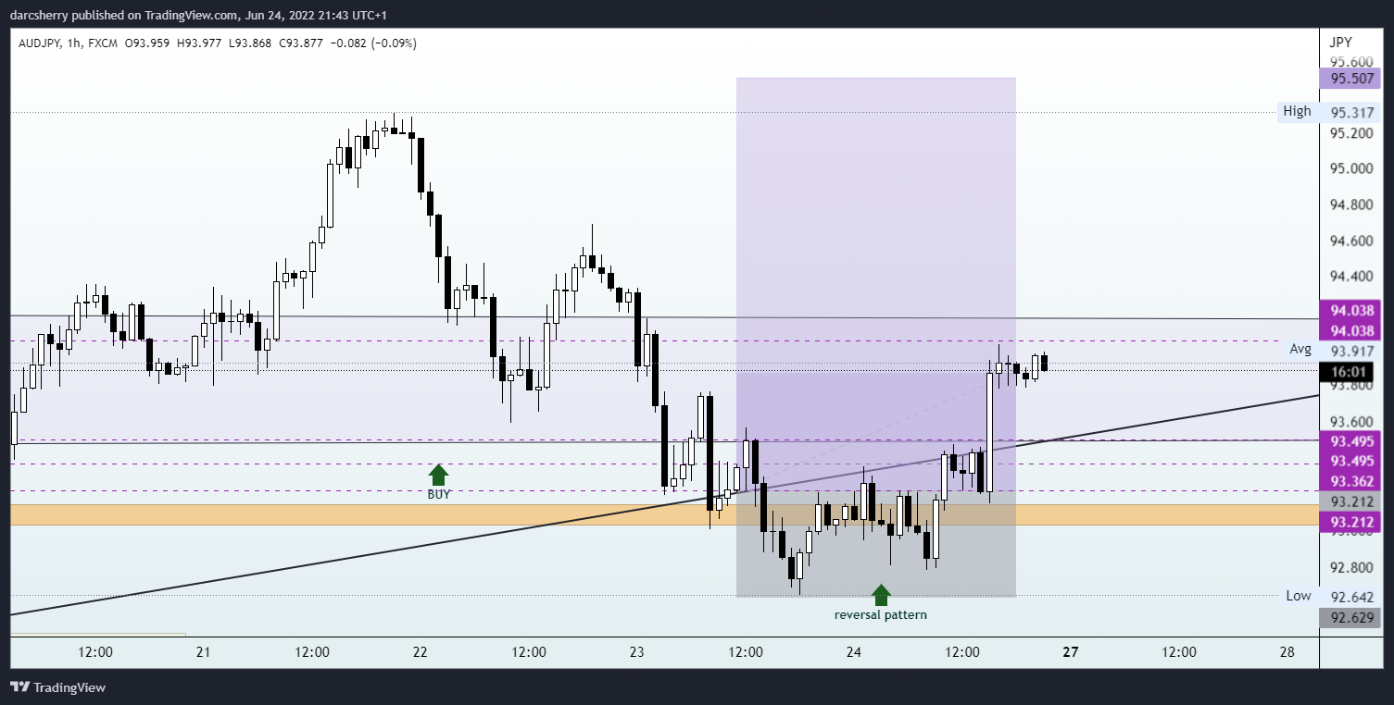Click the 92.629 grey price label
This screenshot has width=1394, height=705.
pyautogui.click(x=1350, y=617)
